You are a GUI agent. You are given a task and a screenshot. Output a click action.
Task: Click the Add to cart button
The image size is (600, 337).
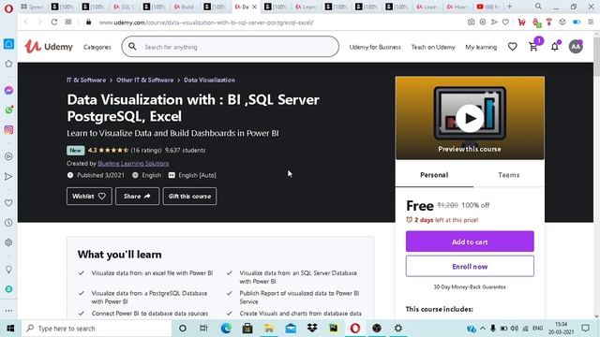point(470,242)
